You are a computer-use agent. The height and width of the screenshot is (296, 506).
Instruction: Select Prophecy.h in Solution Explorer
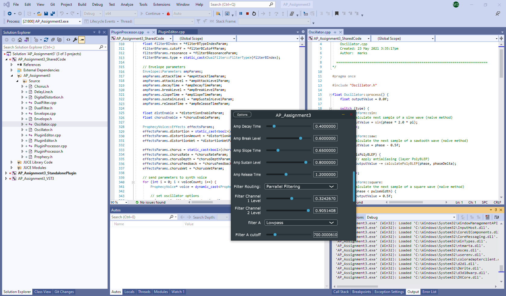(43, 157)
